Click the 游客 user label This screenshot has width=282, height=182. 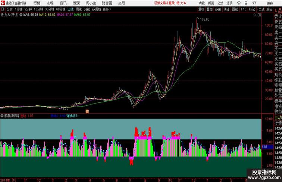pos(270,3)
